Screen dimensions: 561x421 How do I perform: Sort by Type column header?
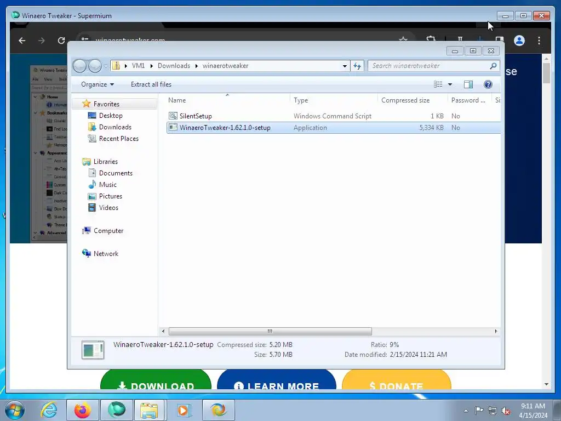pos(334,100)
